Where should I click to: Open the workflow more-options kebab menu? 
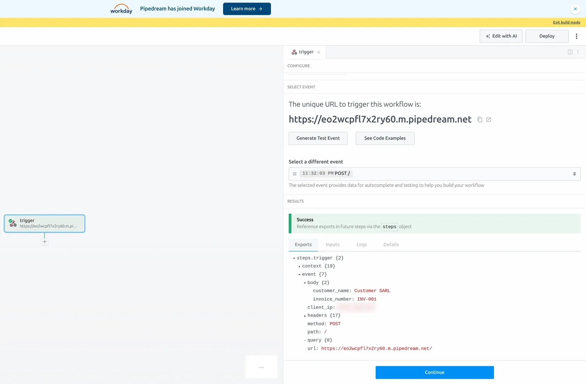click(x=576, y=36)
